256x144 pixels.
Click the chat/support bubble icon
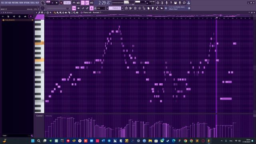184,3
